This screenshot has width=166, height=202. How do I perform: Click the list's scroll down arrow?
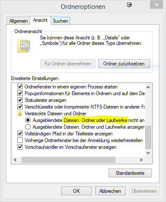pos(148,153)
